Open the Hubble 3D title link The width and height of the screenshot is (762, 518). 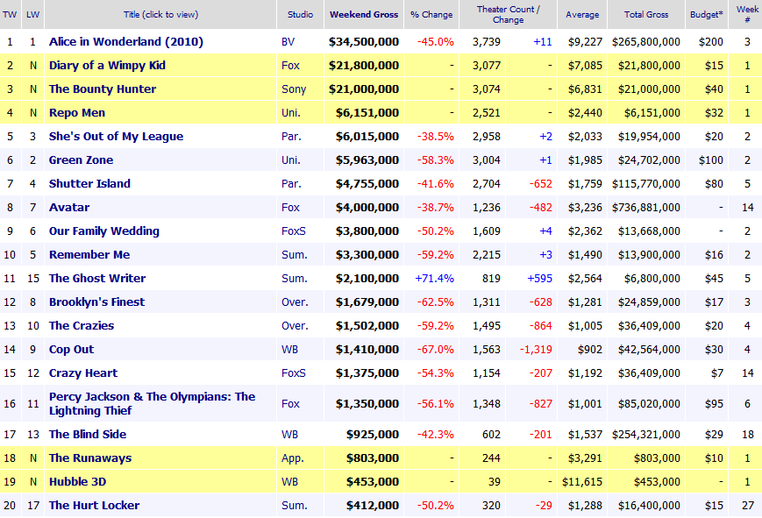(x=77, y=482)
